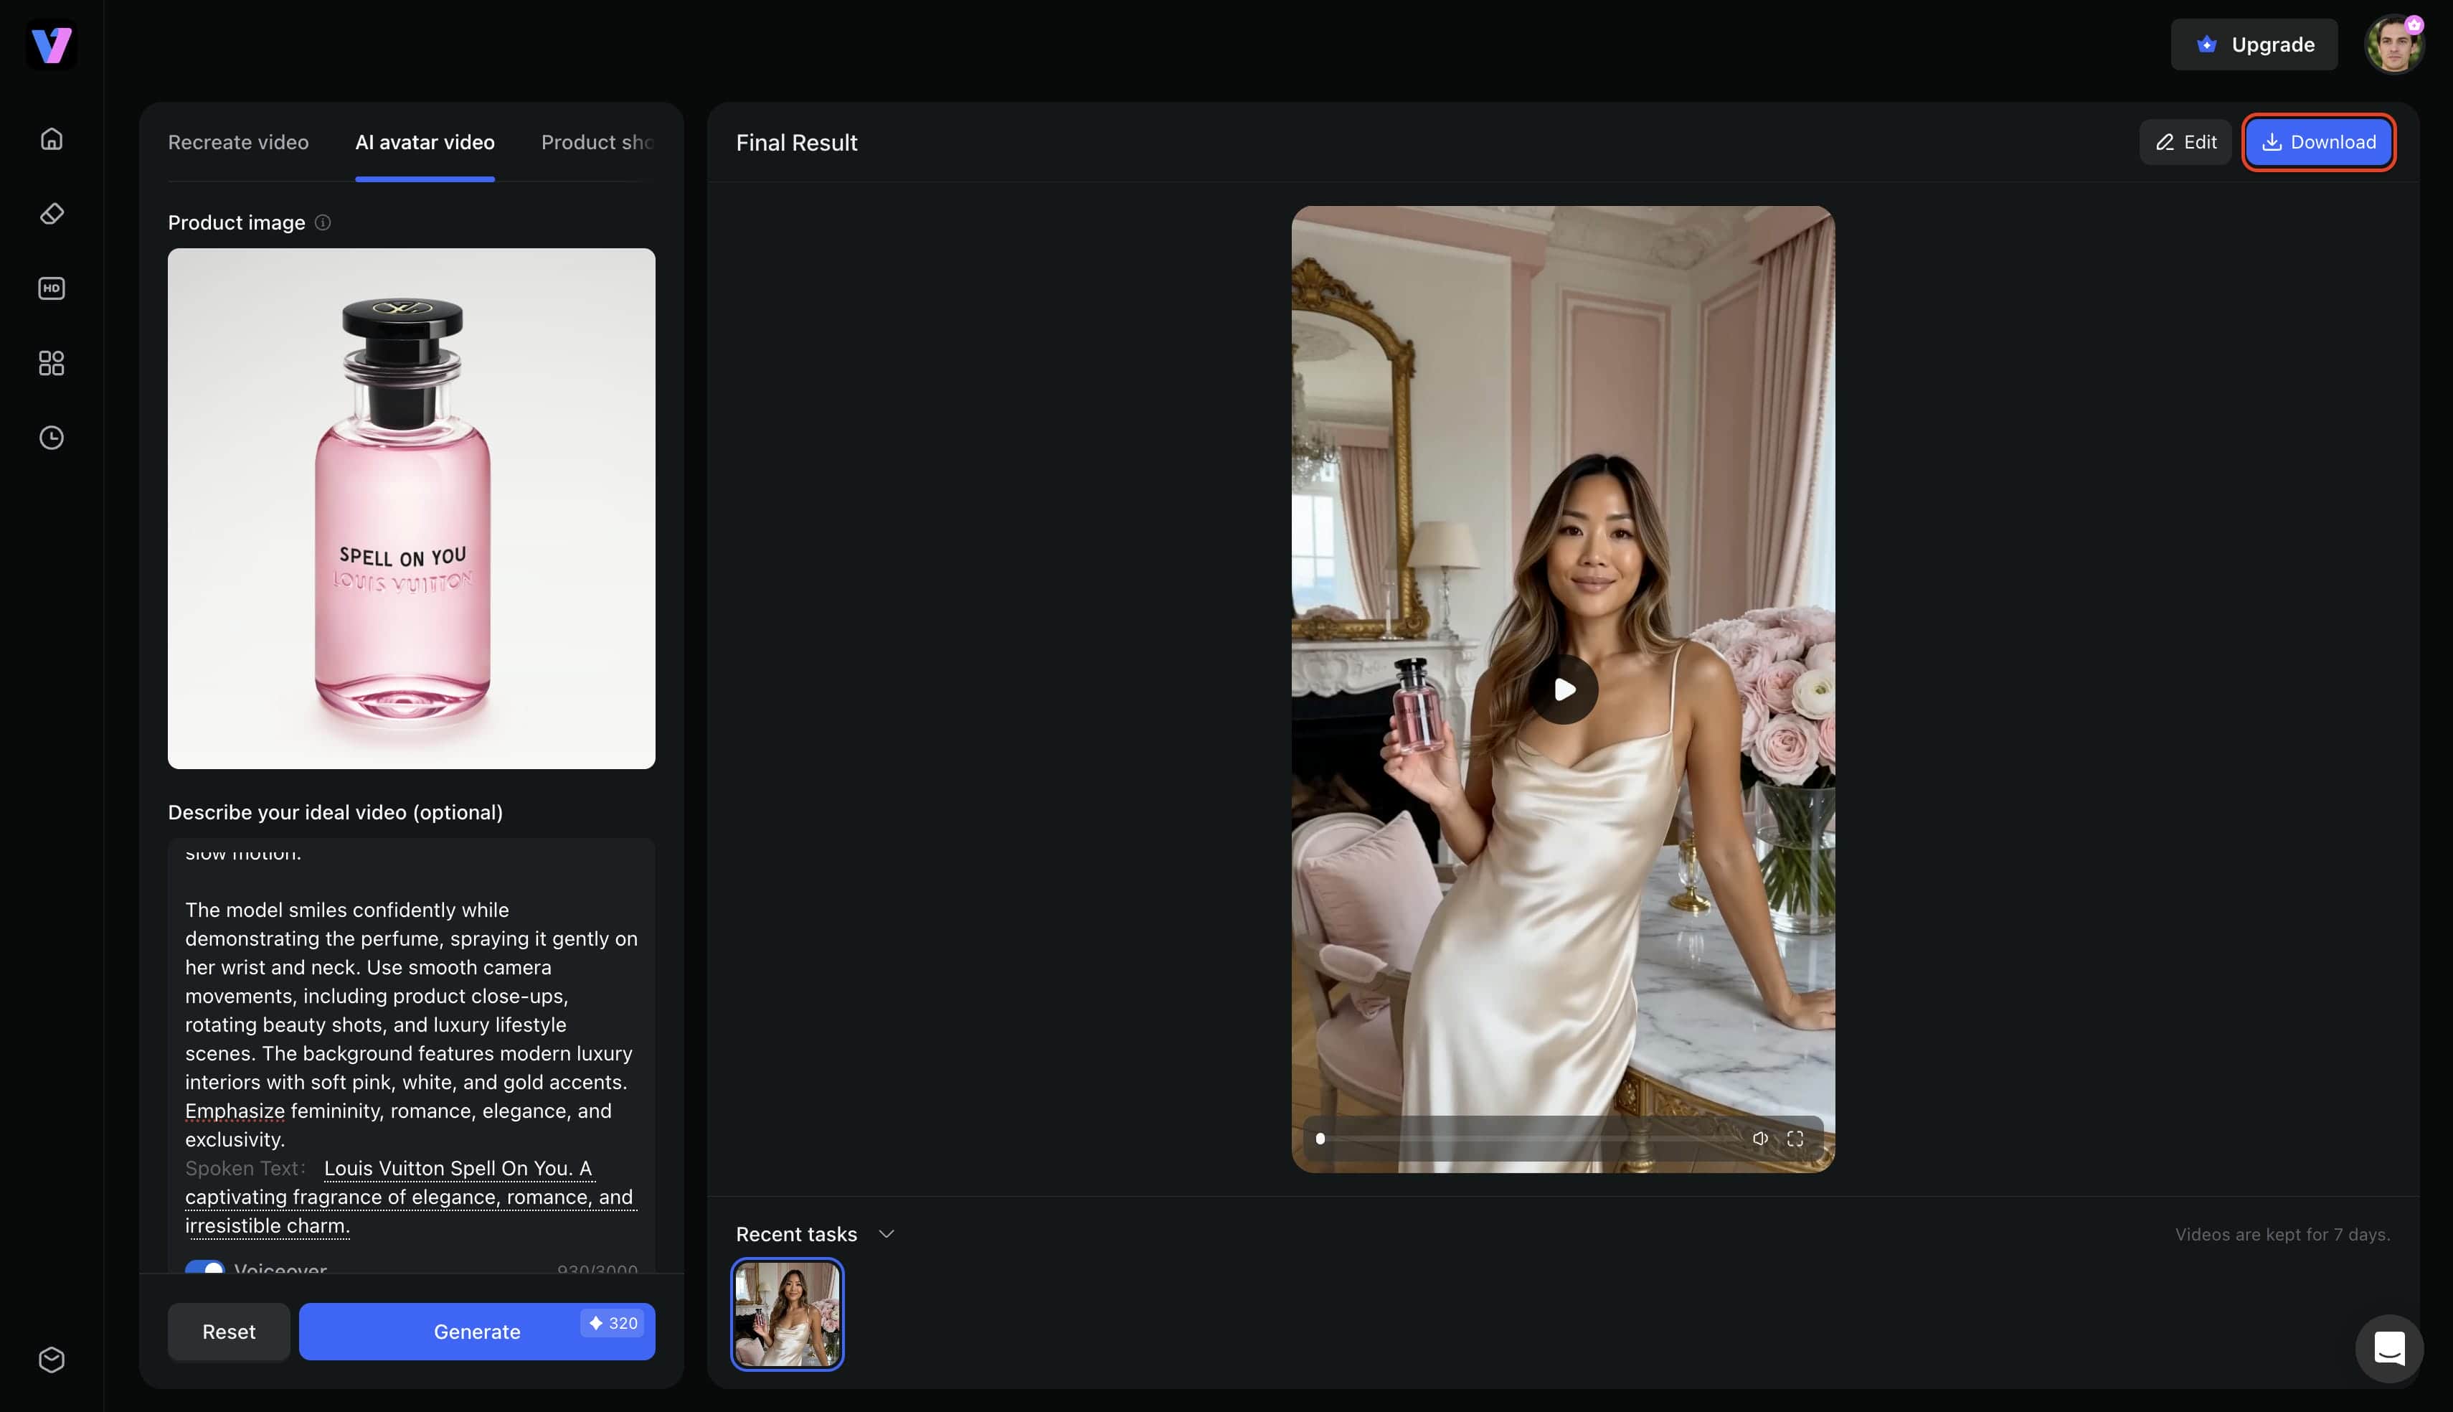The height and width of the screenshot is (1412, 2453).
Task: Click 'Videos are kept for 7 days.' note
Action: 2282,1235
